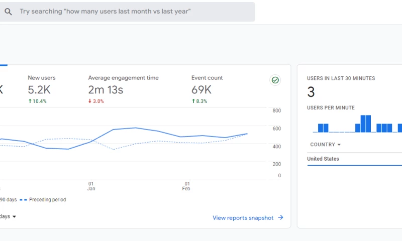The width and height of the screenshot is (402, 241).
Task: Expand the days date range dropdown
Action: point(8,217)
